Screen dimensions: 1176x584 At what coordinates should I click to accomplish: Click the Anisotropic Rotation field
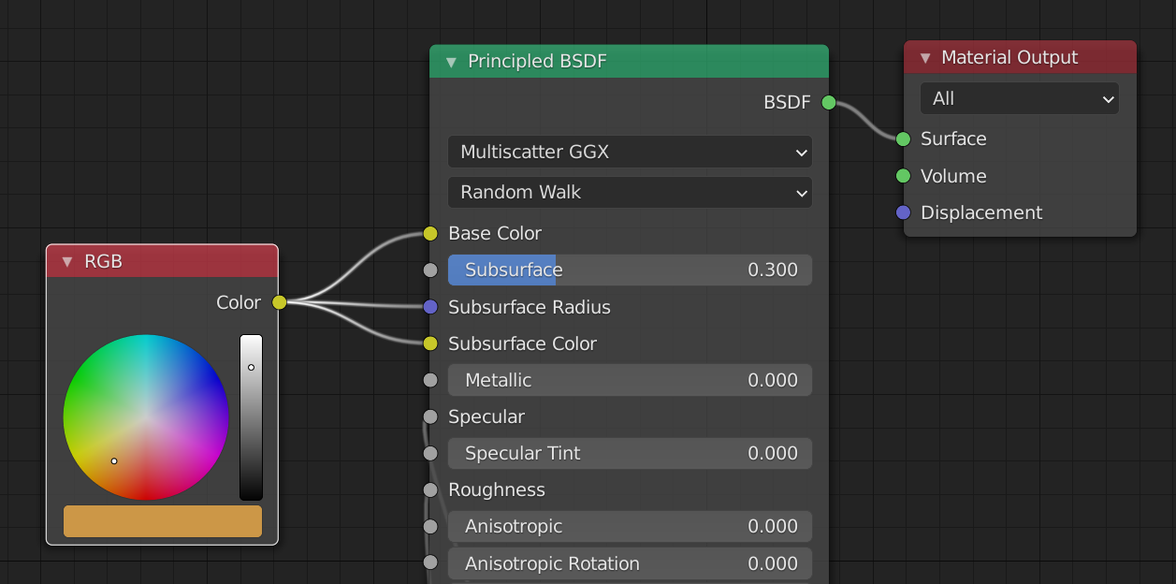(630, 563)
